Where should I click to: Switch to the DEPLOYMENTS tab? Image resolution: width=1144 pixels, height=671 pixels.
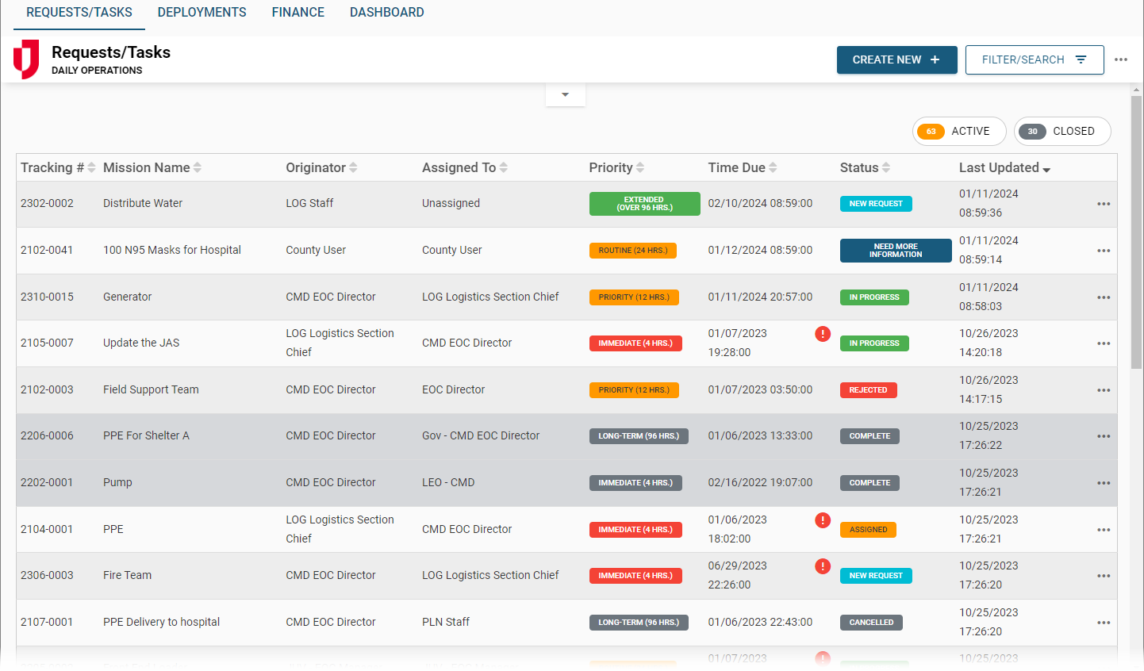[202, 12]
